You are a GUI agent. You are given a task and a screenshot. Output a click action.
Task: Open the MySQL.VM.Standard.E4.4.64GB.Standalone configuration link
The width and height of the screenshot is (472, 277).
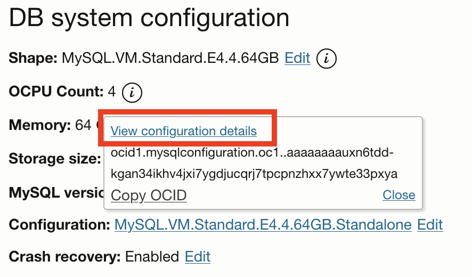[x=263, y=225]
